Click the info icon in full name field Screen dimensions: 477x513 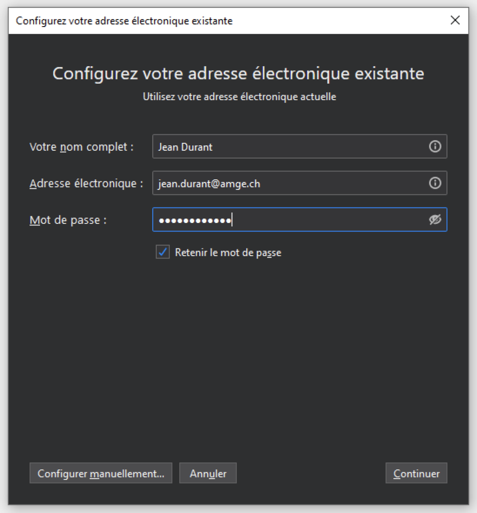pos(435,146)
